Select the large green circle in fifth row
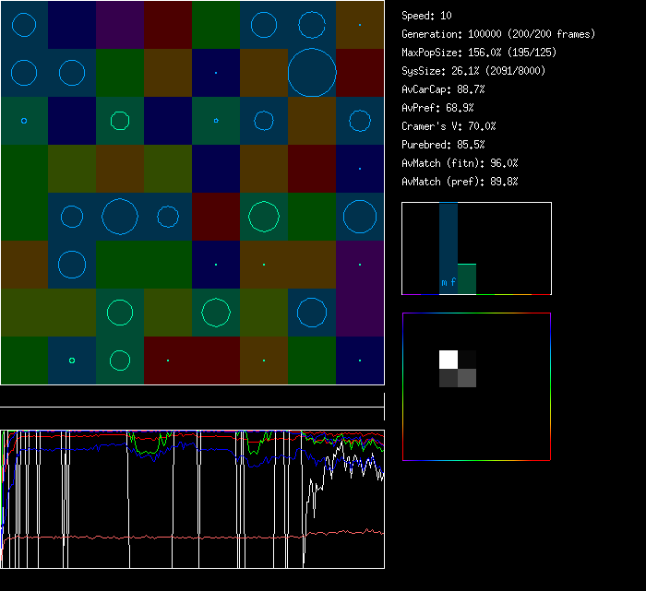The image size is (646, 591). (x=264, y=216)
